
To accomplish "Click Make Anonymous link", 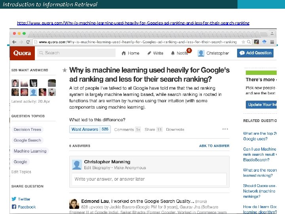I will pos(130,168).
